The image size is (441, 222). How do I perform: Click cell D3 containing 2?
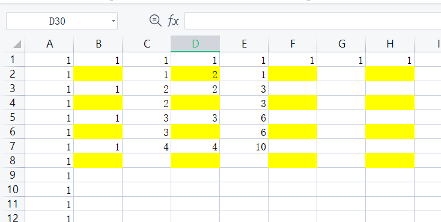[x=195, y=88]
